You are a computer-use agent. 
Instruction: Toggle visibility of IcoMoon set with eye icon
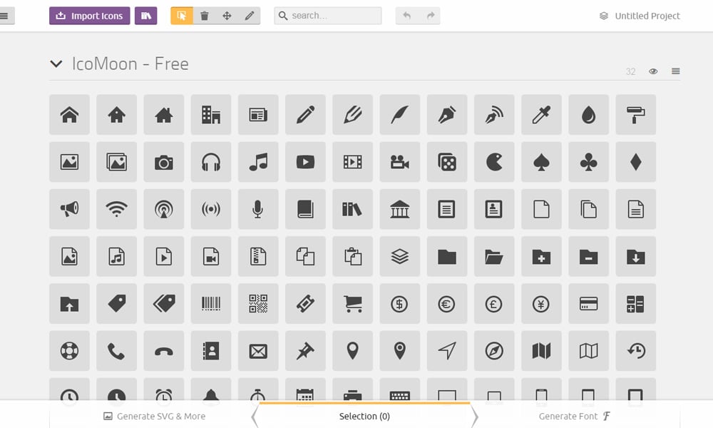point(653,71)
